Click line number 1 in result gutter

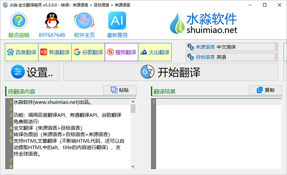pyautogui.click(x=154, y=102)
